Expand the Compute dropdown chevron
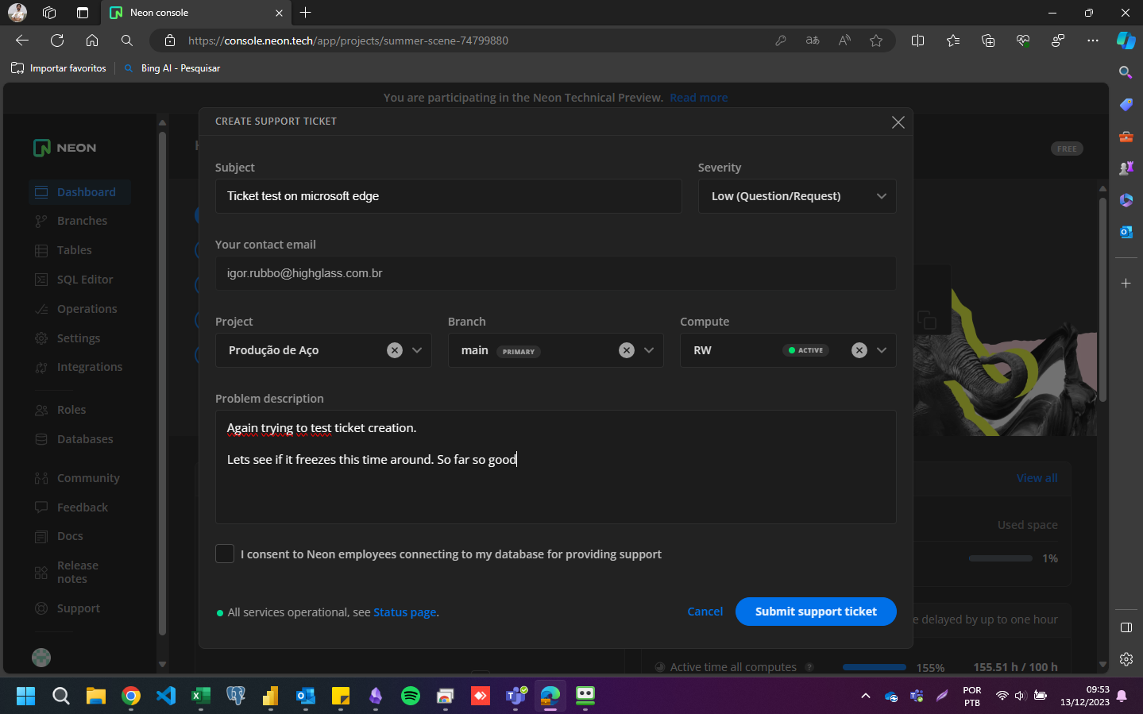Image resolution: width=1143 pixels, height=714 pixels. pyautogui.click(x=882, y=350)
